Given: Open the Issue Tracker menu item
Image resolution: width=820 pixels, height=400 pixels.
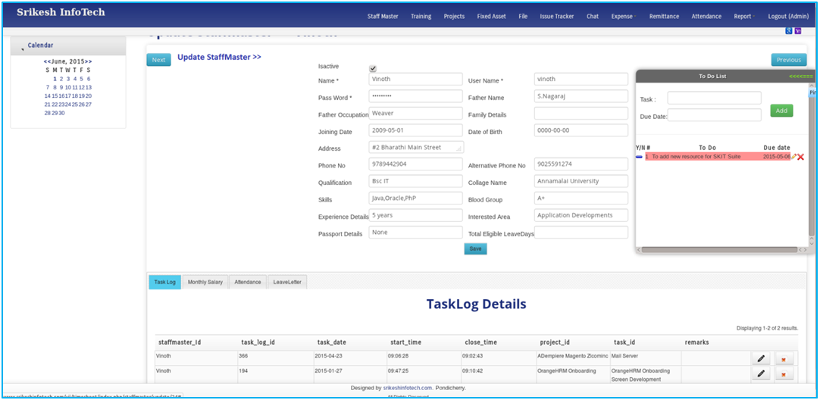Looking at the screenshot, I should click(x=556, y=16).
